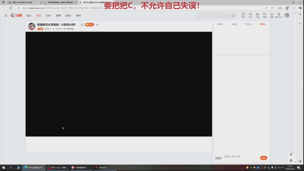The height and width of the screenshot is (171, 304).
Task: Open watch history clock icon
Action: (x=243, y=15)
